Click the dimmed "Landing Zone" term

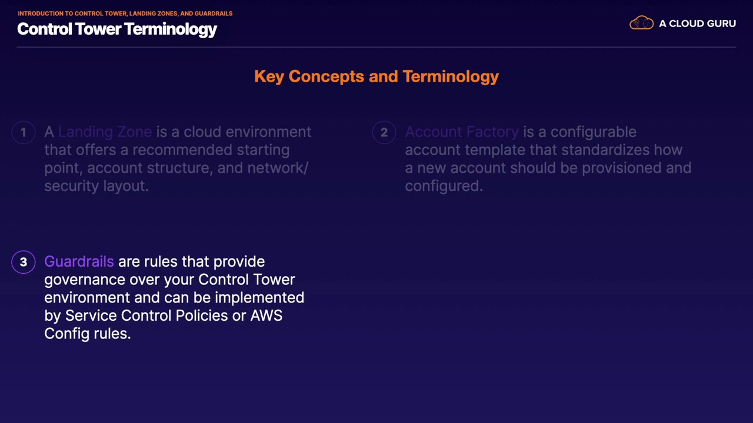pos(105,132)
